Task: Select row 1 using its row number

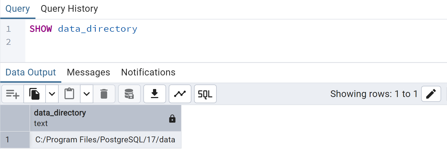Action: click(x=15, y=139)
